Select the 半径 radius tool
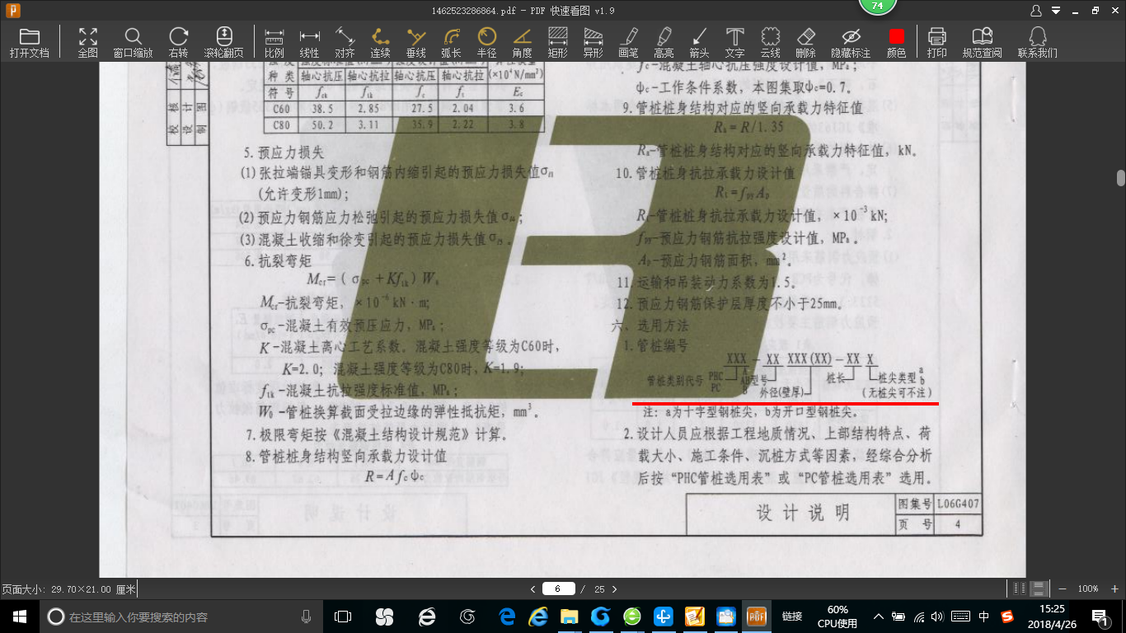 (x=486, y=42)
